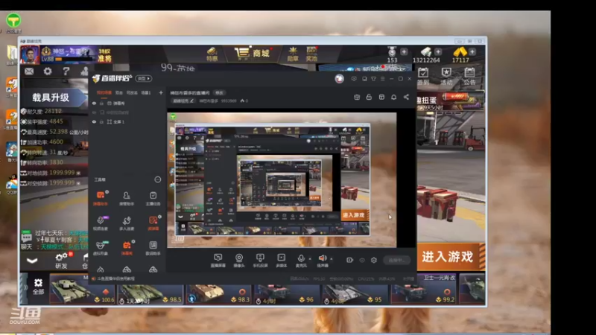The width and height of the screenshot is (596, 335).
Task: Open the orange tool right of 虚拟形象
Action: click(127, 248)
